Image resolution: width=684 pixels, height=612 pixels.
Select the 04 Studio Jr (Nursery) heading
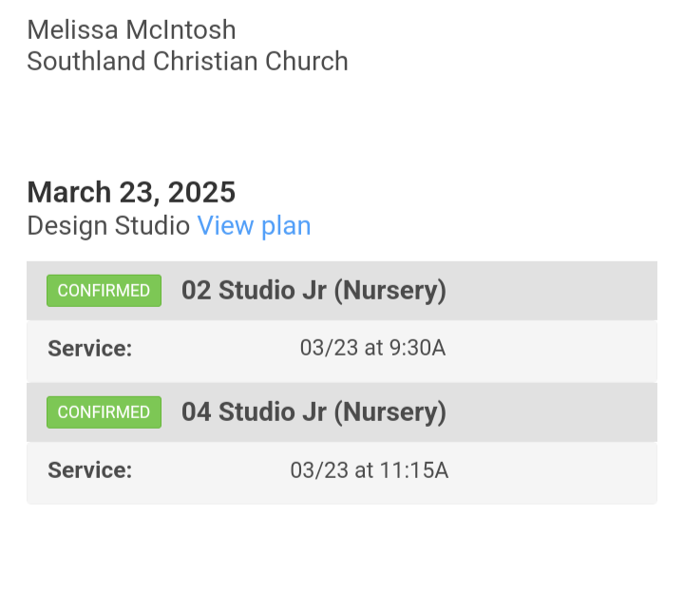pyautogui.click(x=313, y=412)
